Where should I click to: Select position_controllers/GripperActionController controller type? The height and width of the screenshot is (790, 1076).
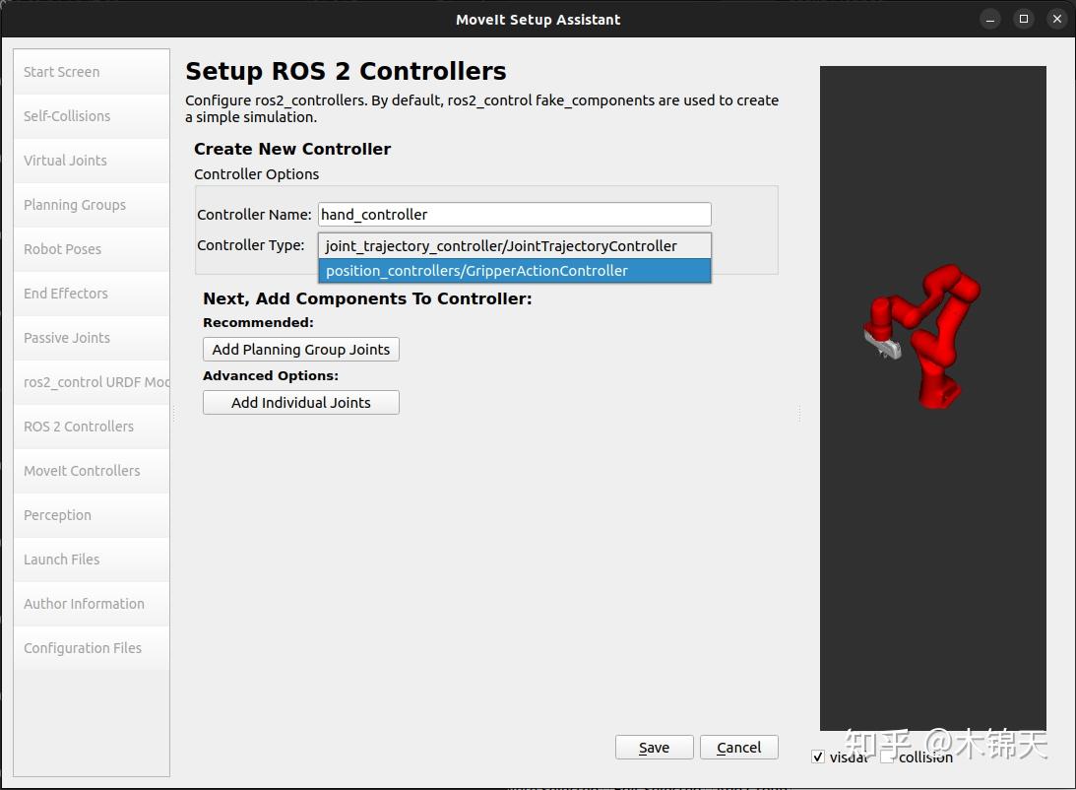click(515, 270)
